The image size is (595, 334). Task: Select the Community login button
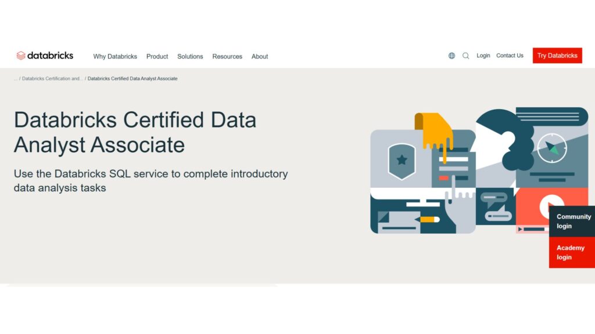tap(572, 222)
